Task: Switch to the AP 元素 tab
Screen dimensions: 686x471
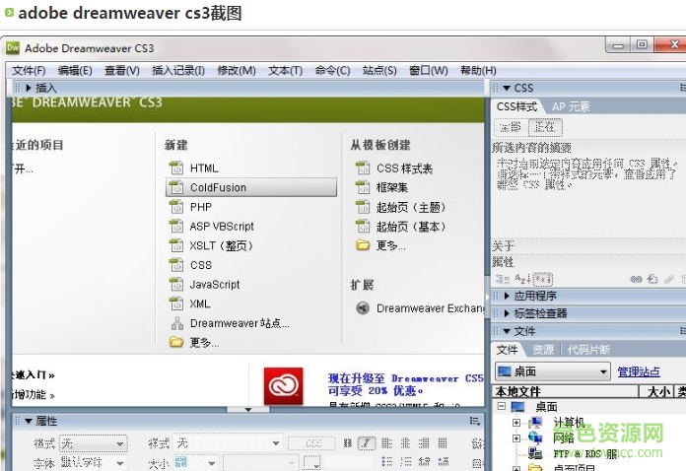Action: point(571,106)
